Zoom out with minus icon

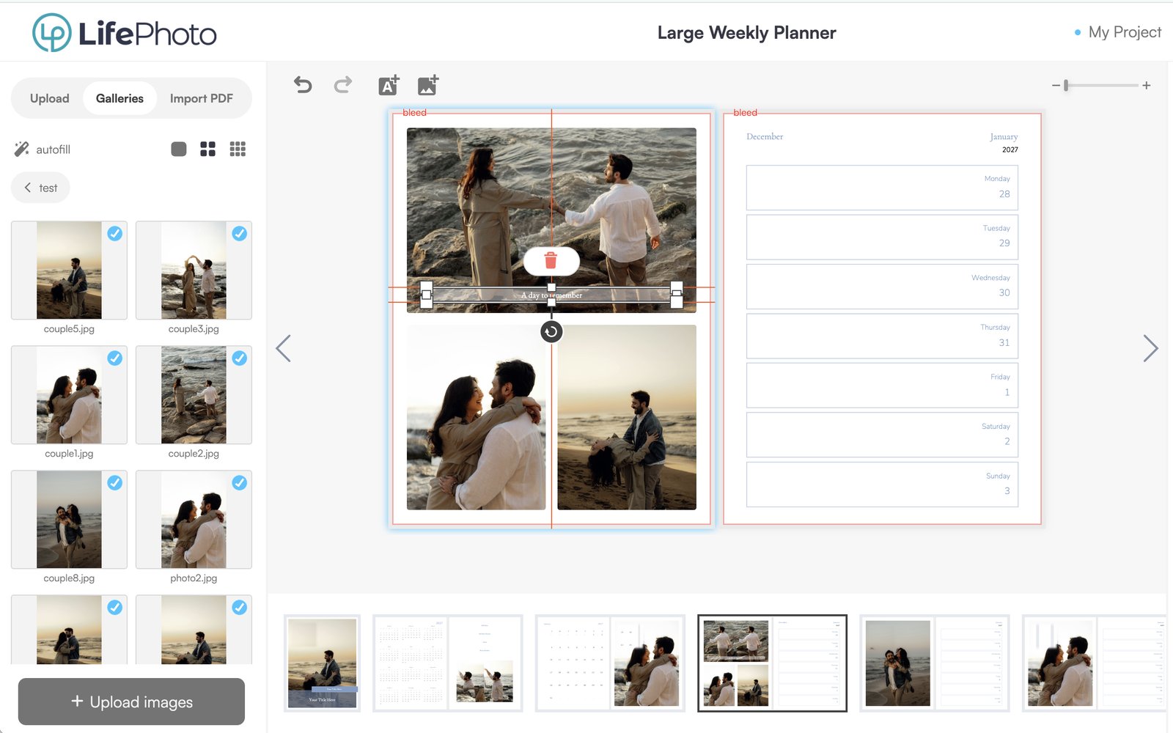[1056, 86]
